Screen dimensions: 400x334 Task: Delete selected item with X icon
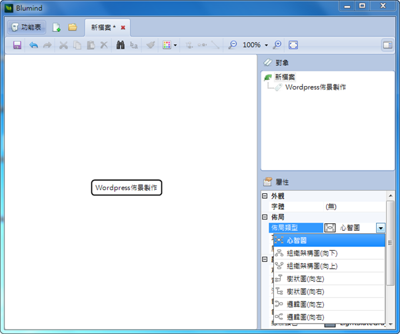tap(104, 45)
